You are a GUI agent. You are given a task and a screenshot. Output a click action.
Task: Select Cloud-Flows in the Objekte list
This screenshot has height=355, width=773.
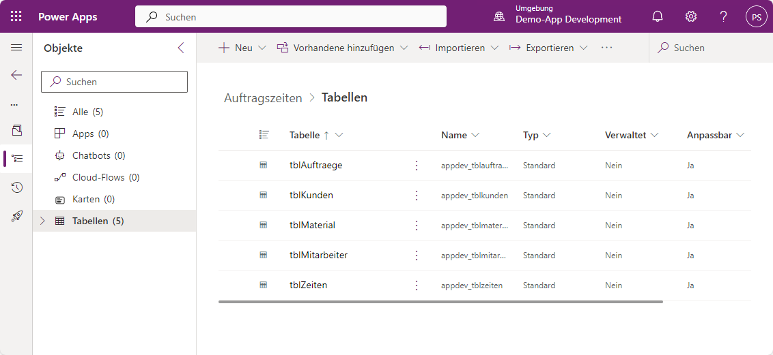coord(98,177)
